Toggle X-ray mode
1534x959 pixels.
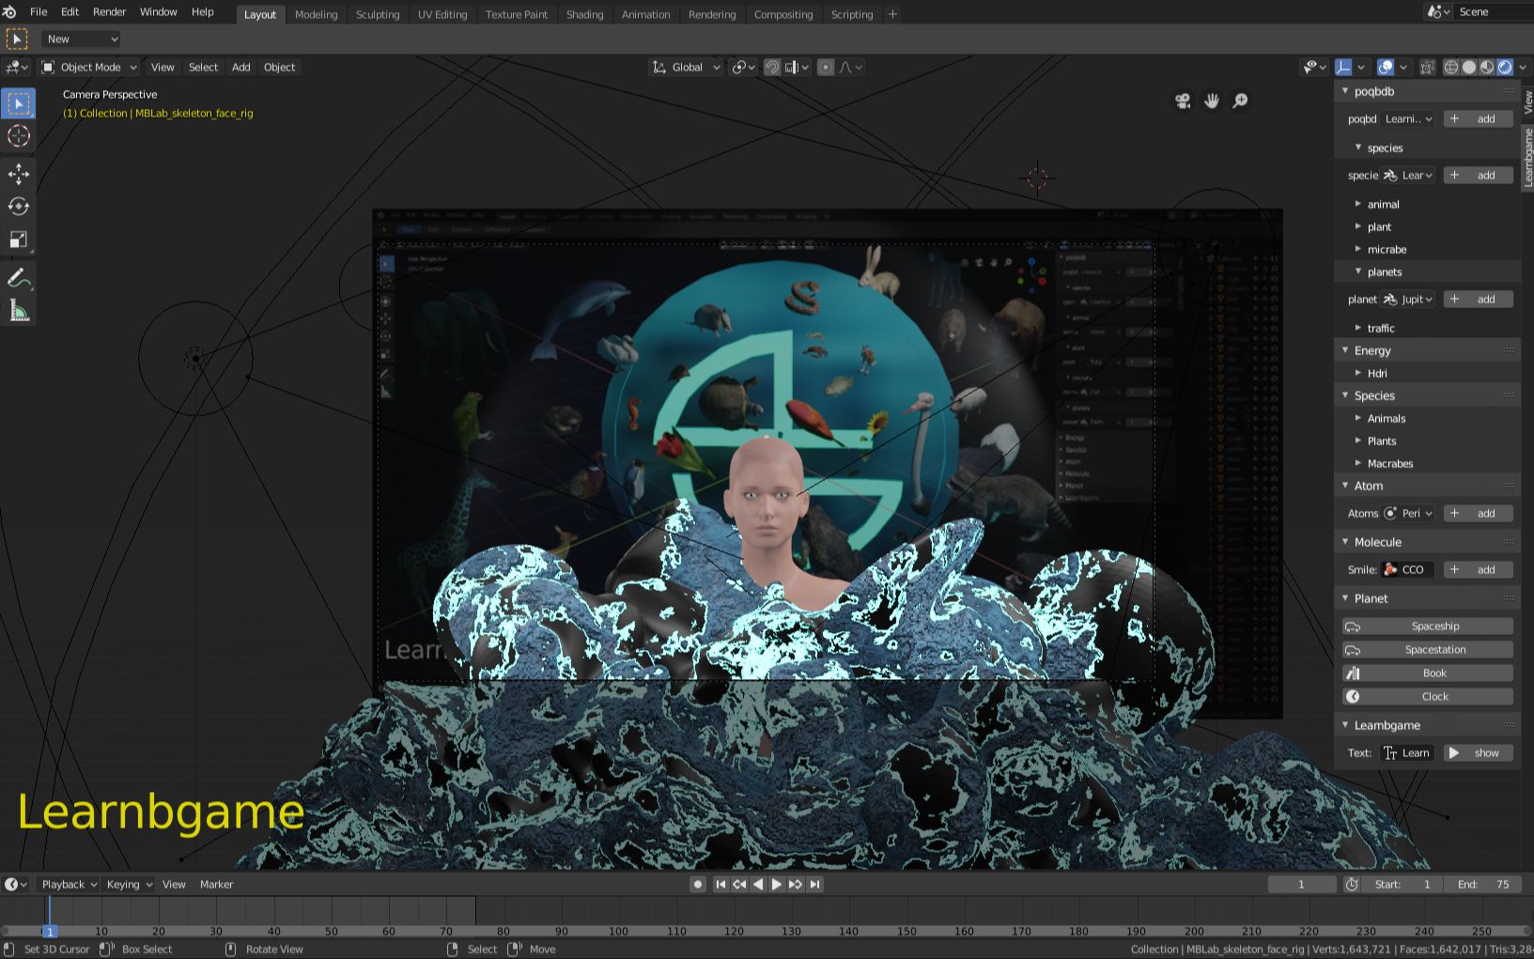coord(1428,67)
